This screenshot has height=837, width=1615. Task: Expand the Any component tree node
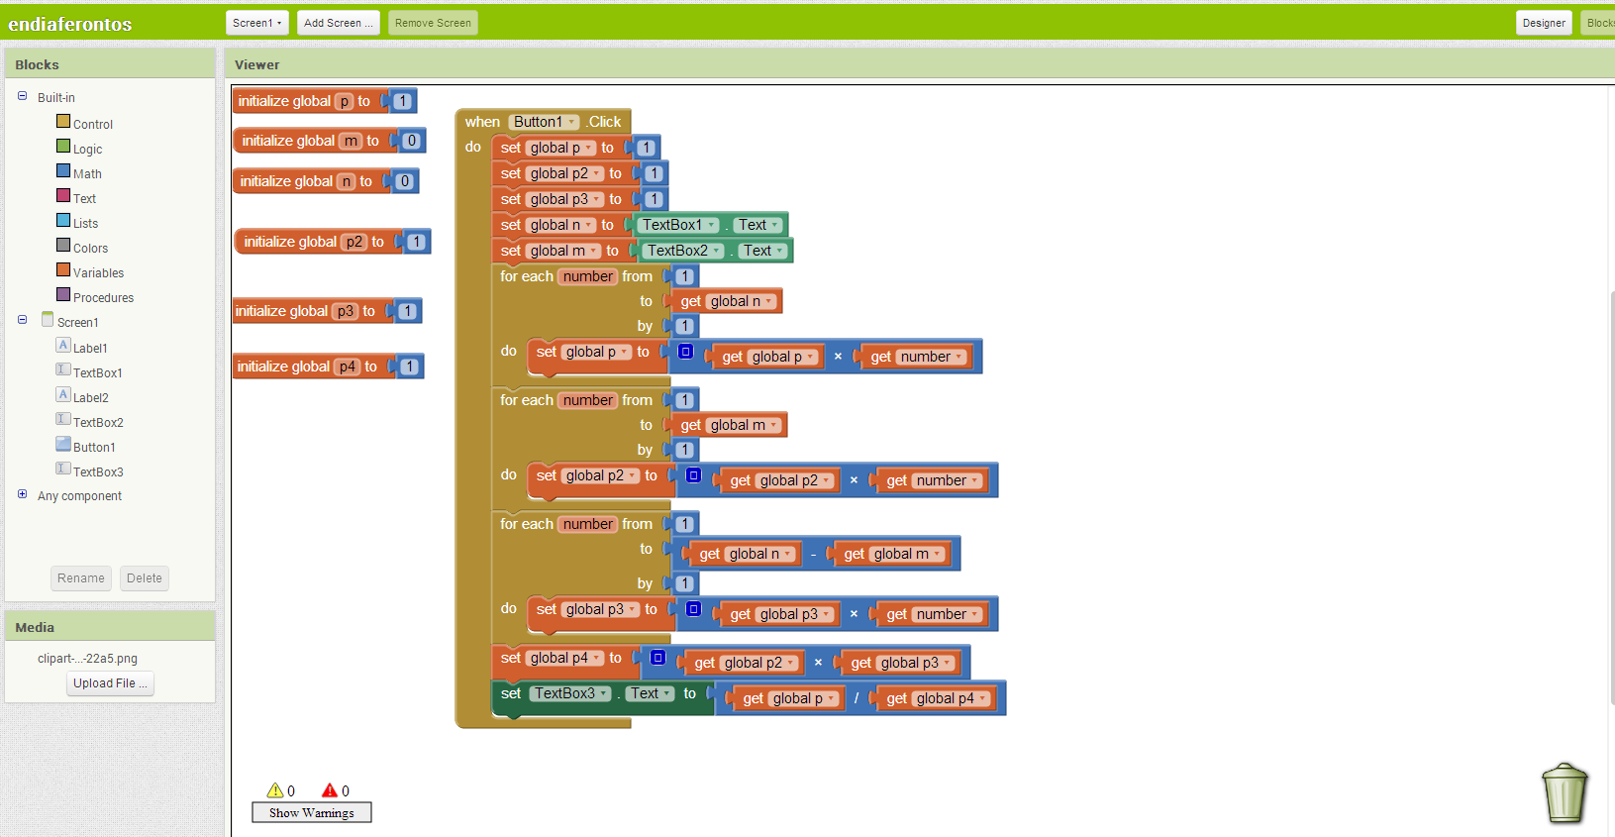click(22, 493)
